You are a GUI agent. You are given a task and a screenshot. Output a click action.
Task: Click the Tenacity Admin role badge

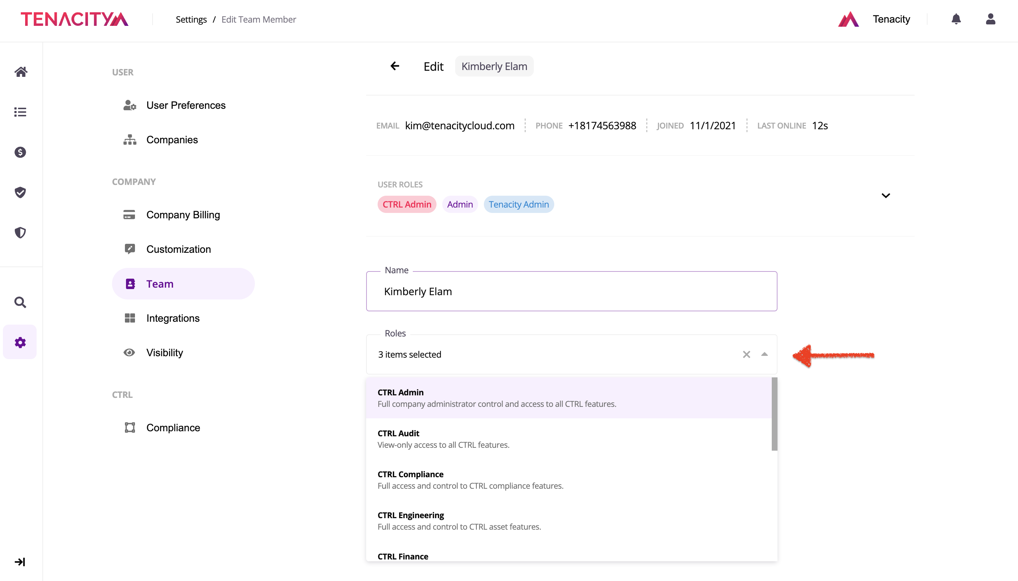[x=519, y=204]
